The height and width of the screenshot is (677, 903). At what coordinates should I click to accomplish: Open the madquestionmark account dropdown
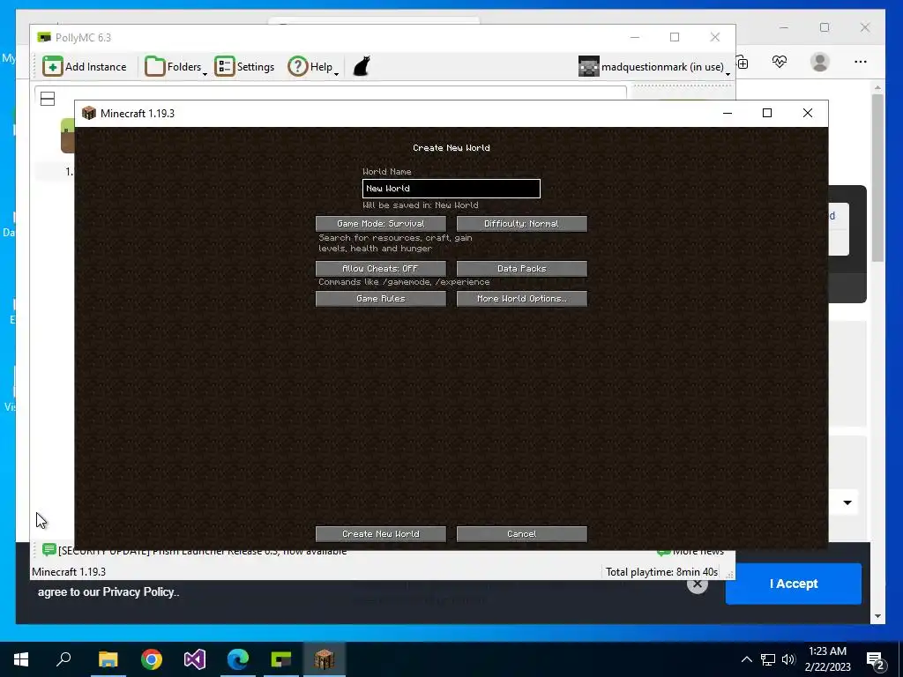pos(655,67)
